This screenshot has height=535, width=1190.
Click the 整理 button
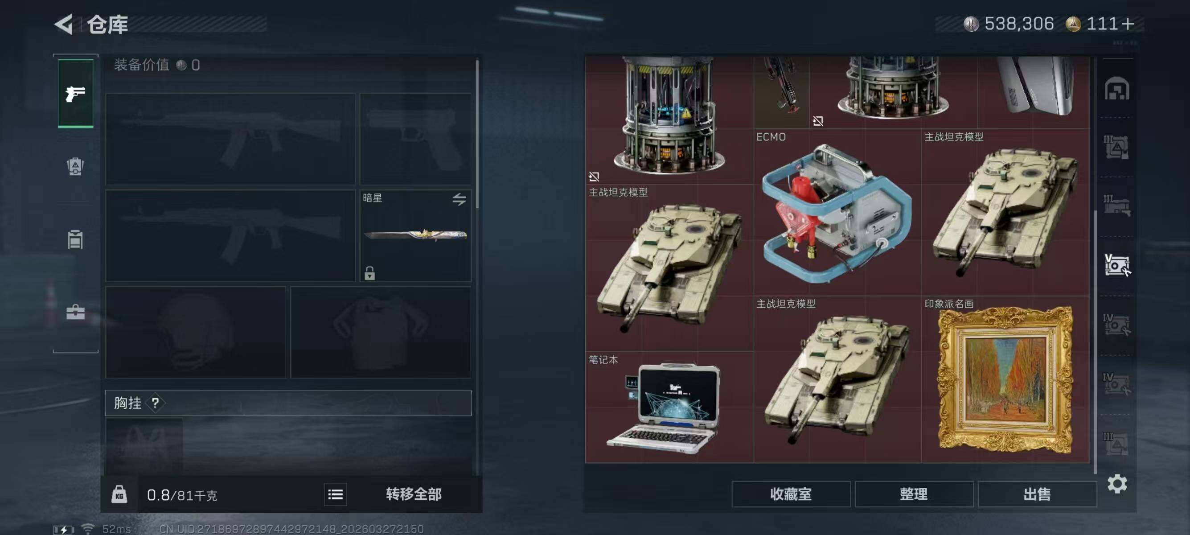pos(914,494)
